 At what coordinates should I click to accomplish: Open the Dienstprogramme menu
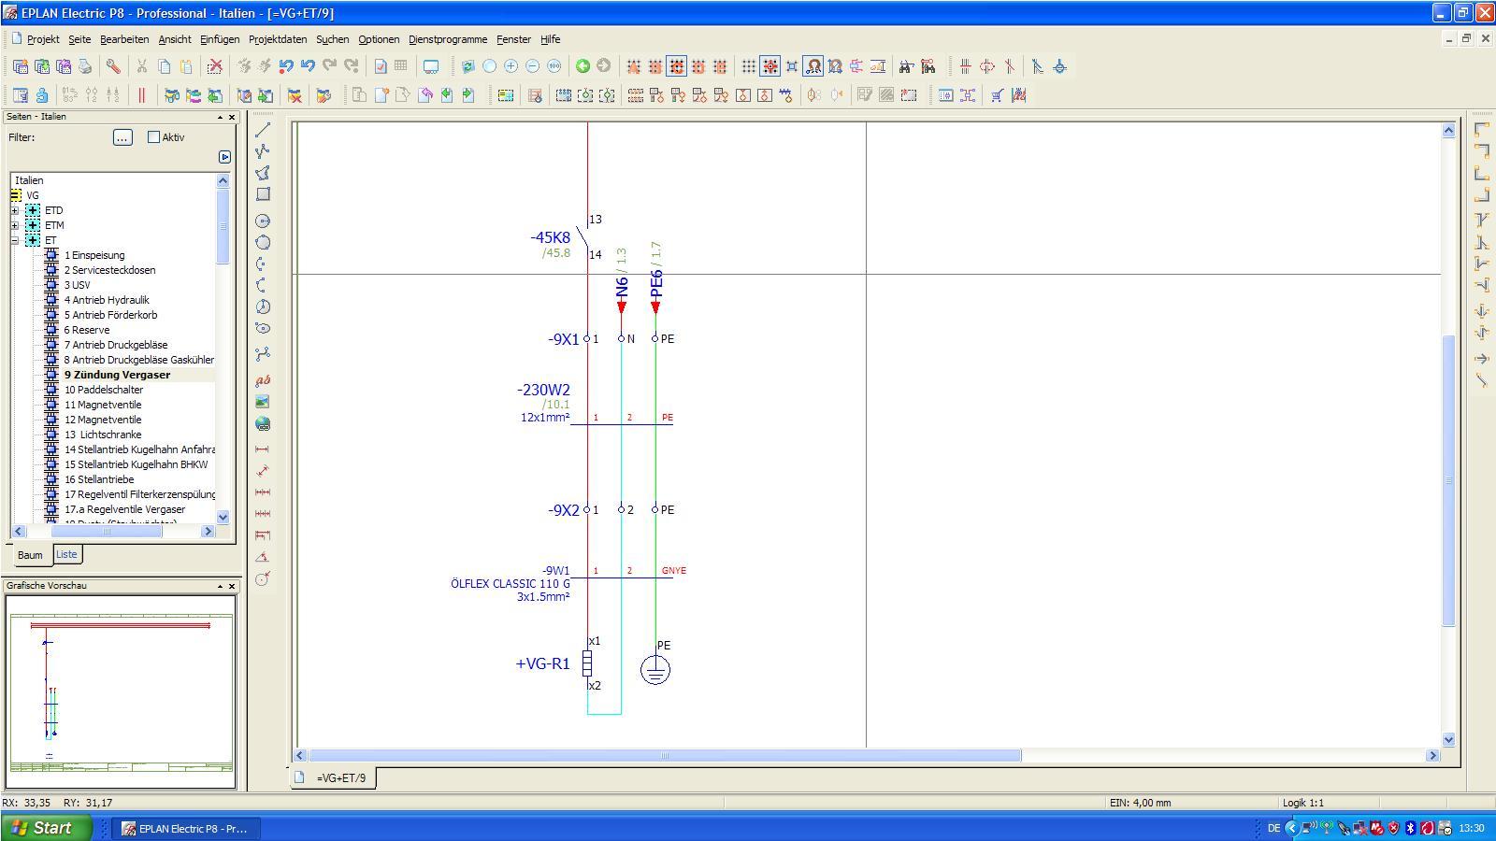tap(448, 39)
